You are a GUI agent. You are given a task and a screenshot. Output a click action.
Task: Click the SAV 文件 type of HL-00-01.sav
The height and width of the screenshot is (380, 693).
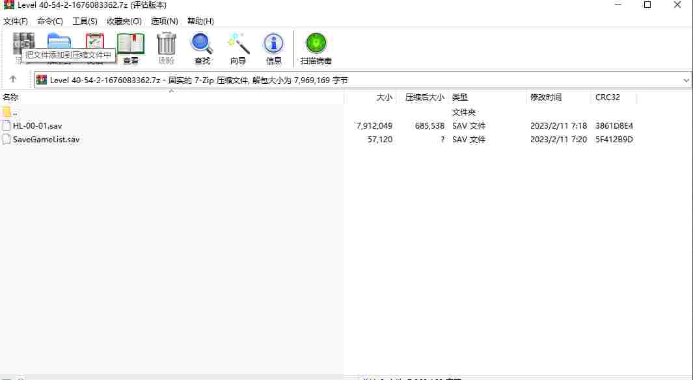(x=469, y=126)
